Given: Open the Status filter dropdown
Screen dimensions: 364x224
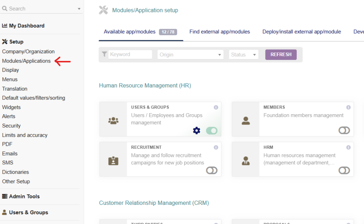Looking at the screenshot, I should [243, 55].
